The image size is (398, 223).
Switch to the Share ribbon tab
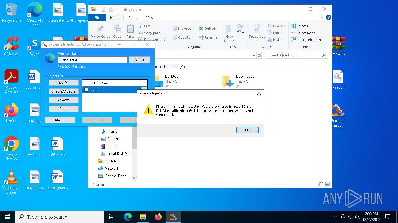coord(133,18)
